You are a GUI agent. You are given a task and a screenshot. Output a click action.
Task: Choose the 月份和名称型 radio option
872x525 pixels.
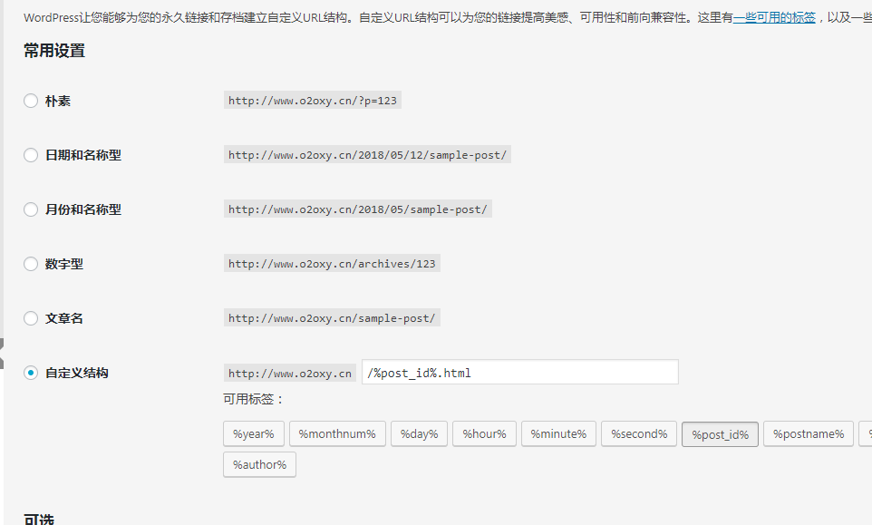coord(31,209)
